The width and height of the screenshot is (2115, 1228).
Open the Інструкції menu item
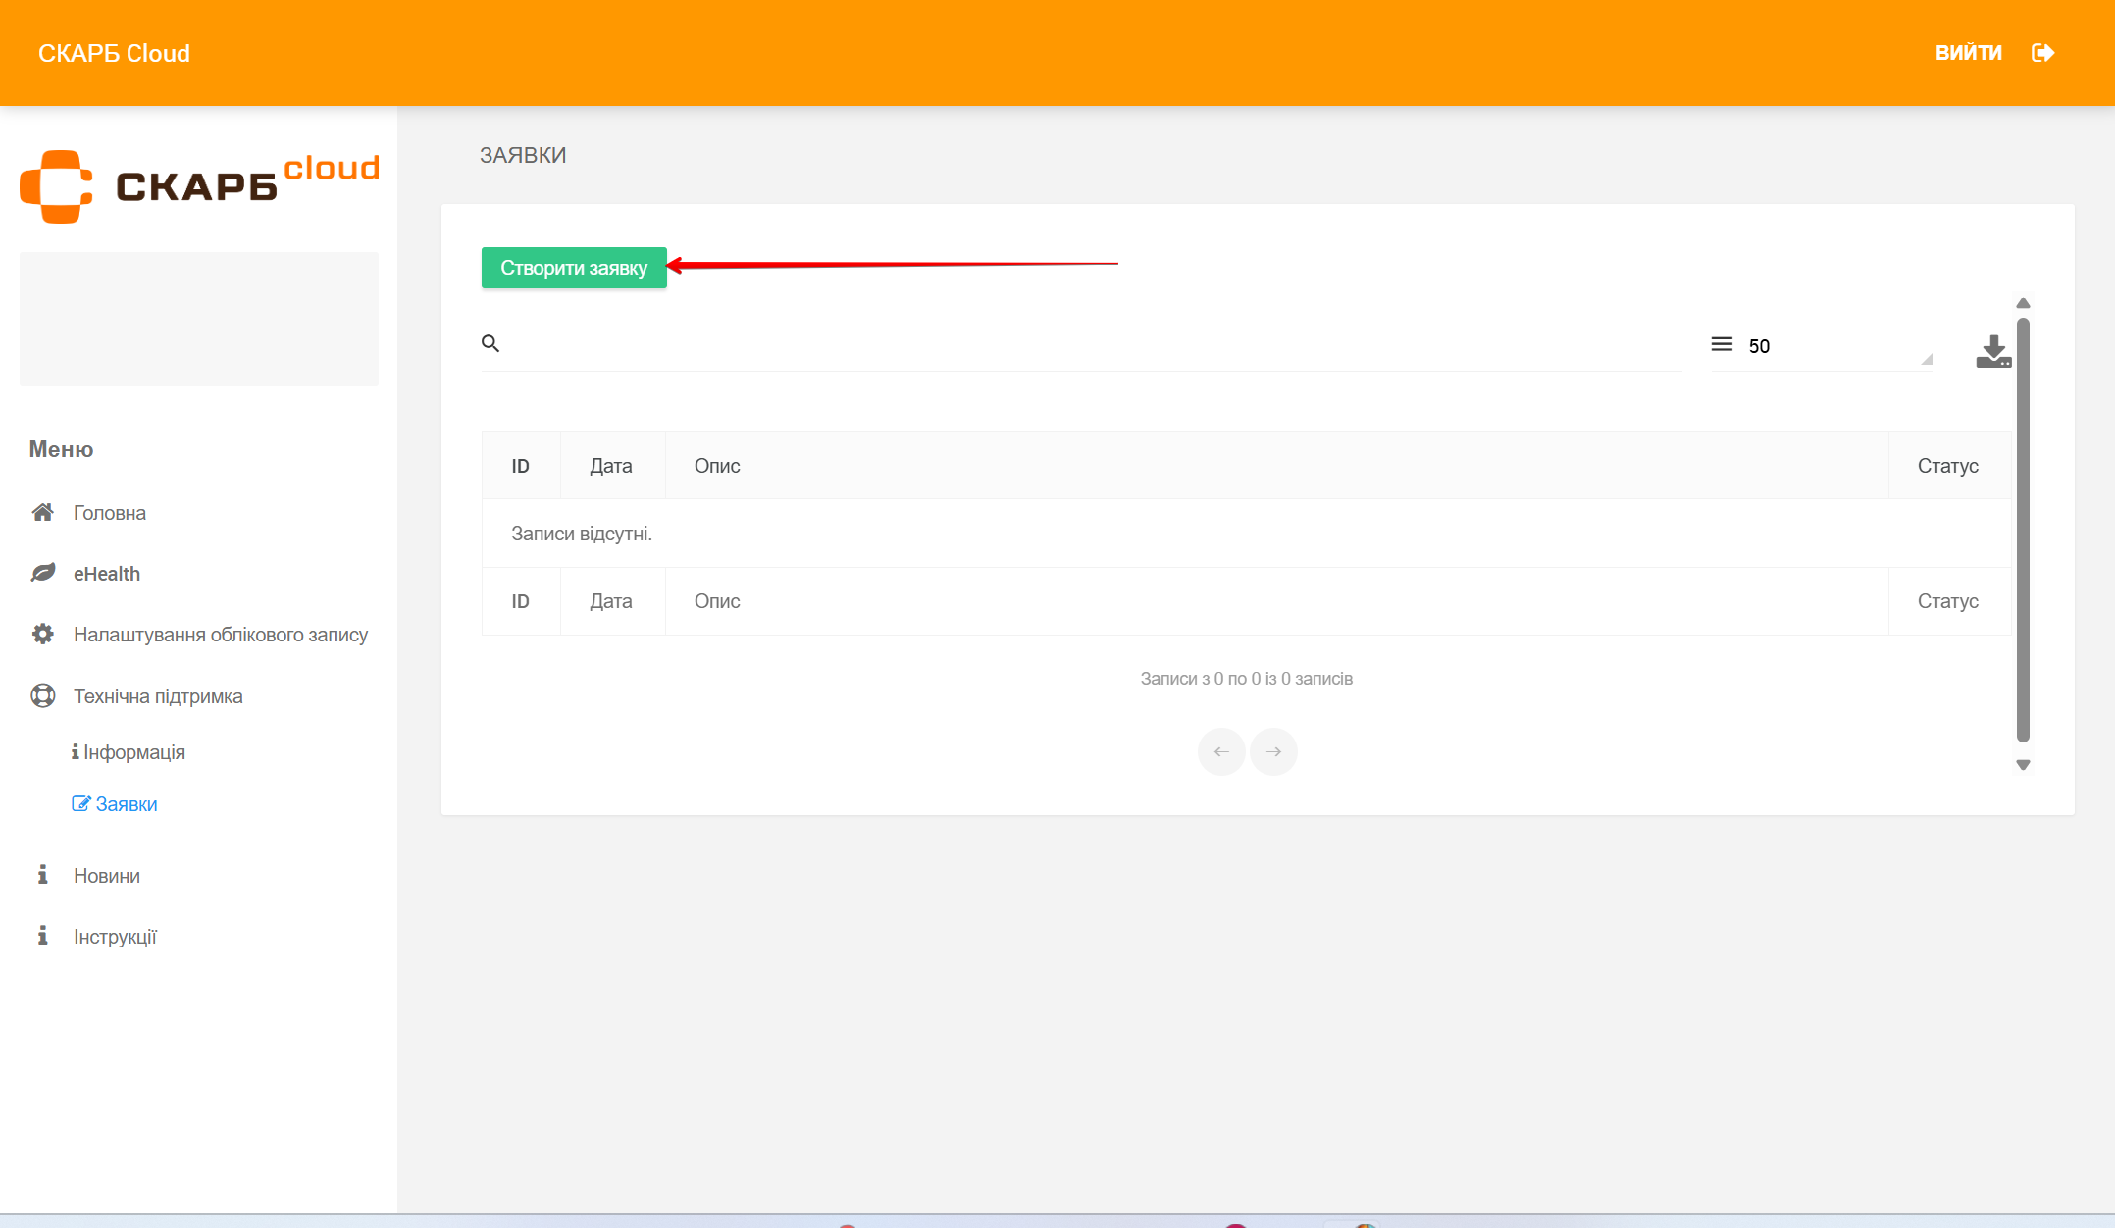click(115, 937)
